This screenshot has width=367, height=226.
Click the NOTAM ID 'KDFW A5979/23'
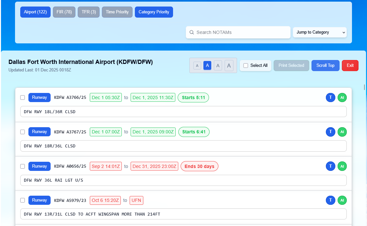point(70,200)
